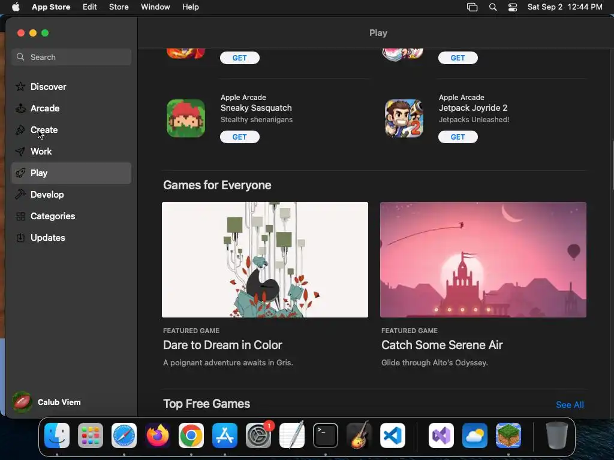
Task: Launch Firefox from the Dock
Action: pyautogui.click(x=158, y=435)
